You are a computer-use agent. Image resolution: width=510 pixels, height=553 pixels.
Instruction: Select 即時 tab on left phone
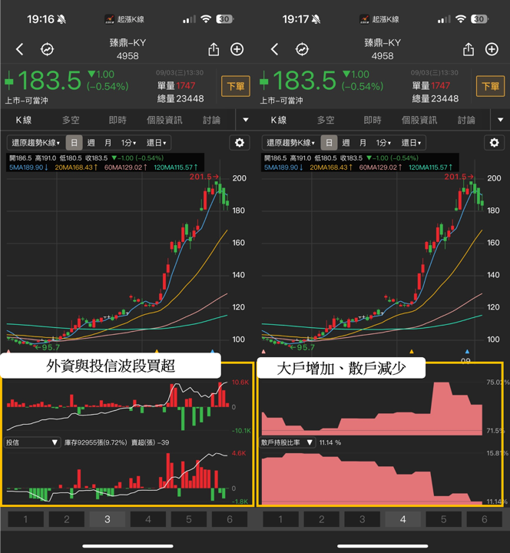118,121
